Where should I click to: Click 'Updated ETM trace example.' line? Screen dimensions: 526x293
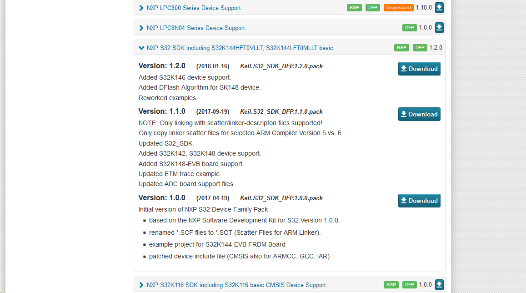point(180,174)
